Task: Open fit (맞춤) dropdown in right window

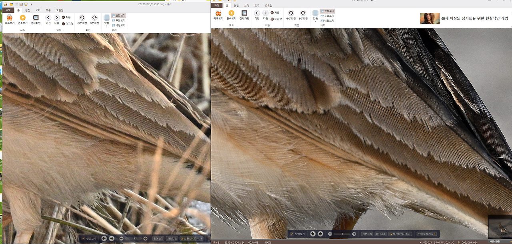Action: (316, 16)
